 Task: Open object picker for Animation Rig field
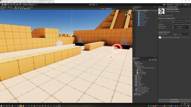coord(190,26)
